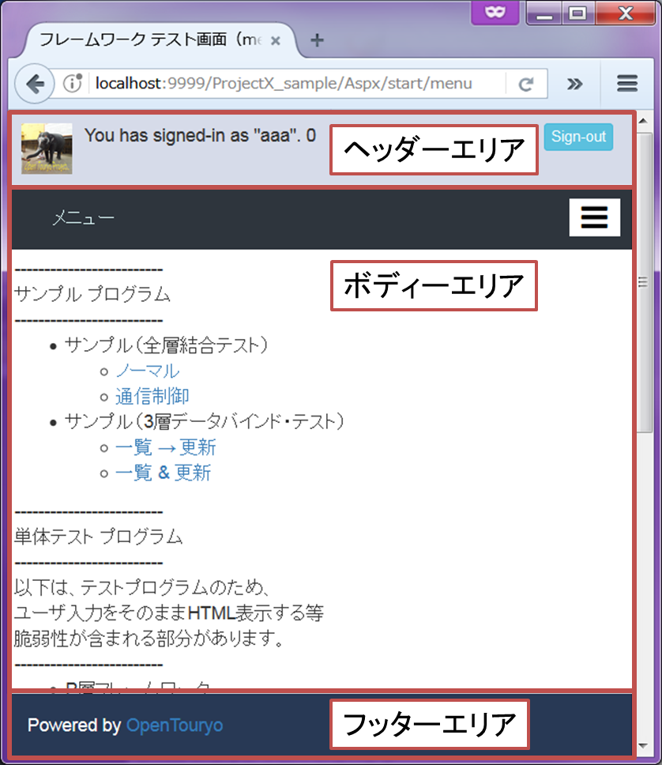662x765 pixels.
Task: Click the scrollbar down arrow
Action: [645, 747]
